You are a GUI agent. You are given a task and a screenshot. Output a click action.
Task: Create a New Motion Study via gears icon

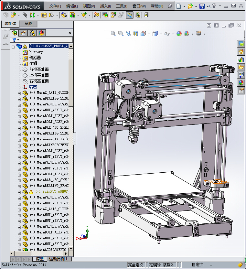tap(97, 15)
